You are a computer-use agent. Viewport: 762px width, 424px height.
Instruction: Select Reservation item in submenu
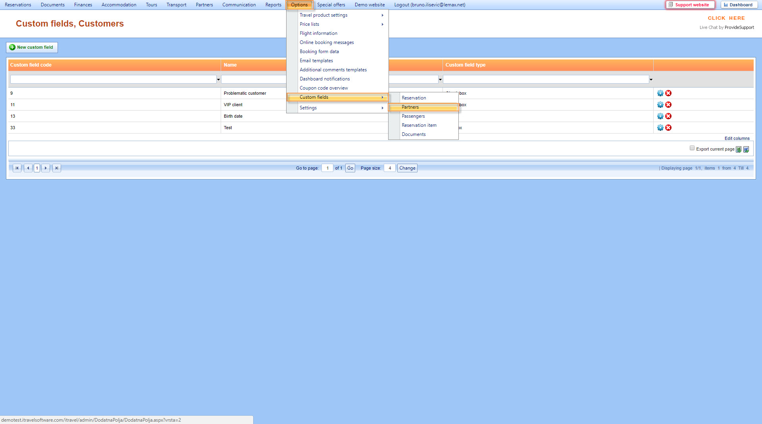pos(423,125)
